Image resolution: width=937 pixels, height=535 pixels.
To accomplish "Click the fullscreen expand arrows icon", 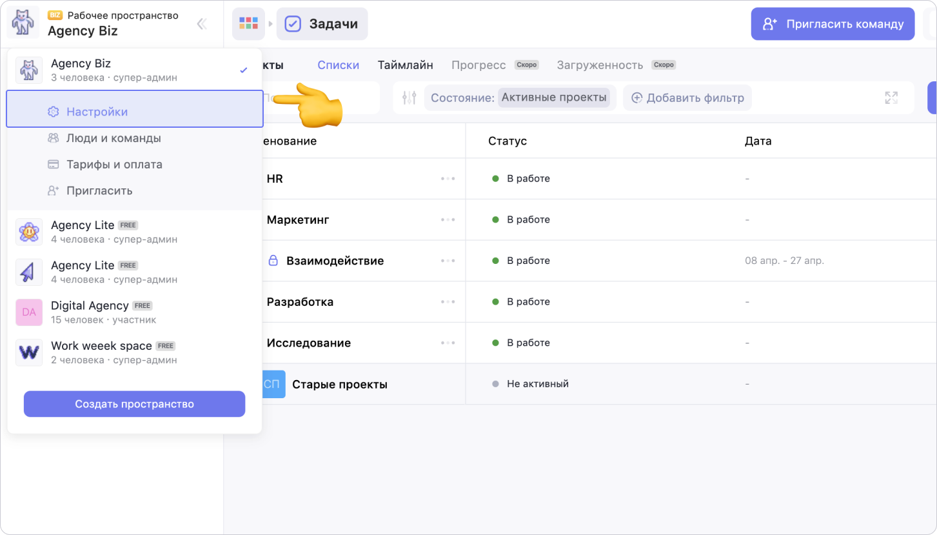I will (891, 98).
